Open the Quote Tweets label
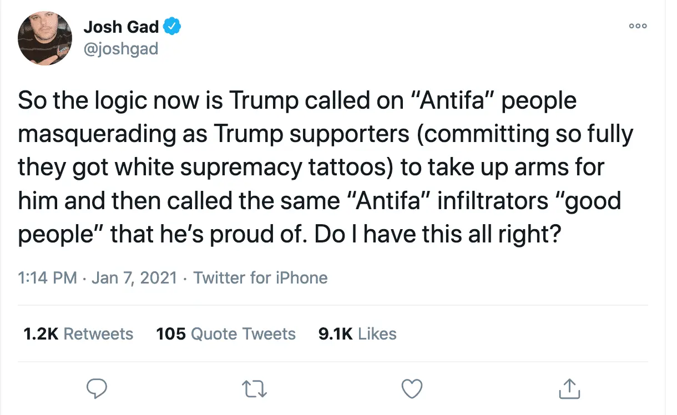 tap(243, 334)
